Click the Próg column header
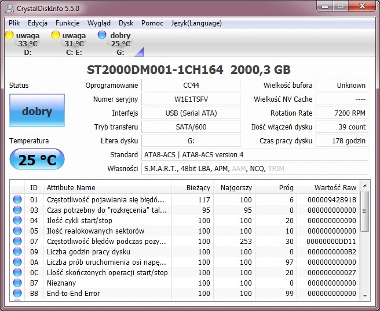 (276, 187)
